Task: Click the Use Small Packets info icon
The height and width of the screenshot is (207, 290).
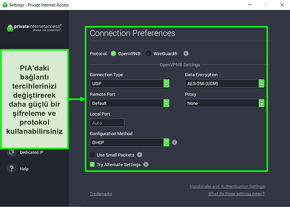Action: pos(140,155)
